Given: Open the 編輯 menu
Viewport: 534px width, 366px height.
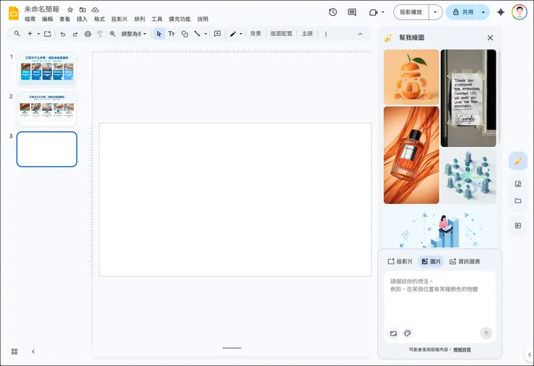Looking at the screenshot, I should tap(48, 19).
